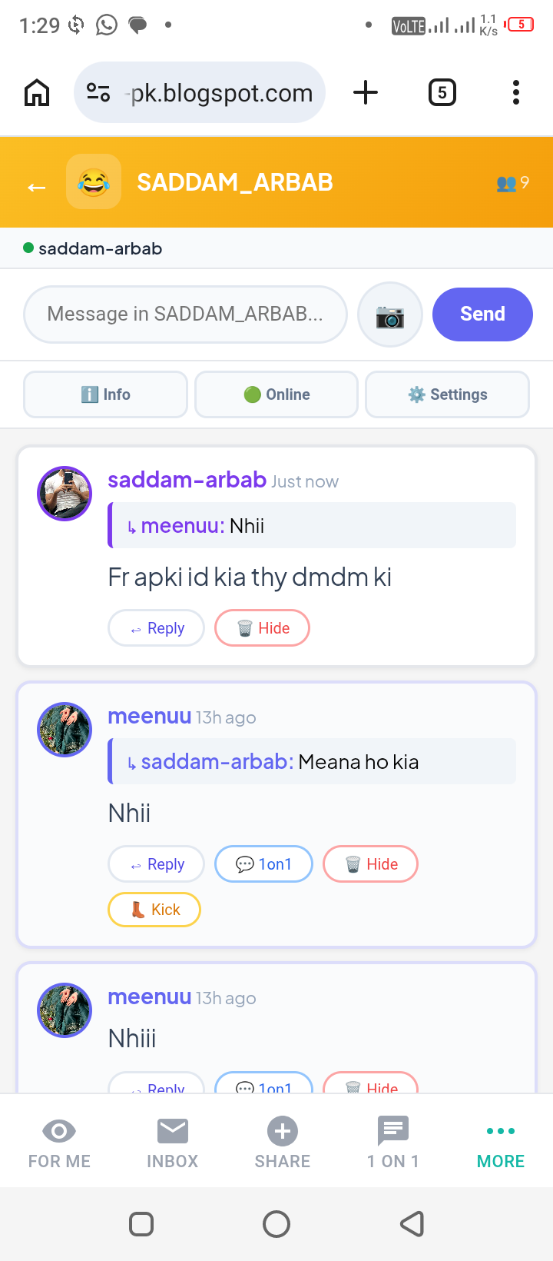Open the browser three-dot overflow menu
The height and width of the screenshot is (1261, 553).
pyautogui.click(x=516, y=93)
